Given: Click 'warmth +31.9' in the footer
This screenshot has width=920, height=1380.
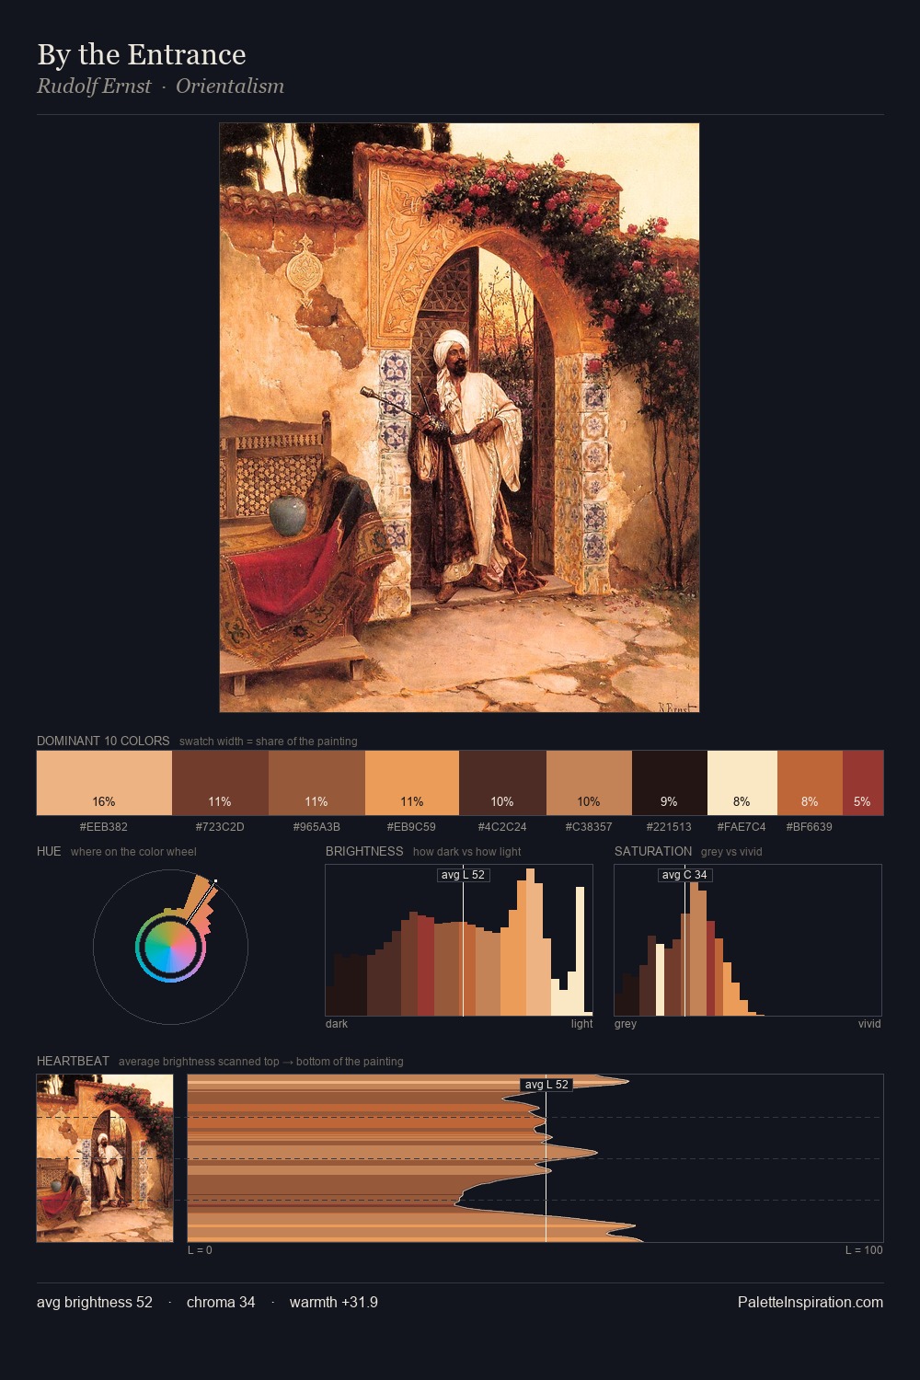Looking at the screenshot, I should tap(334, 1302).
